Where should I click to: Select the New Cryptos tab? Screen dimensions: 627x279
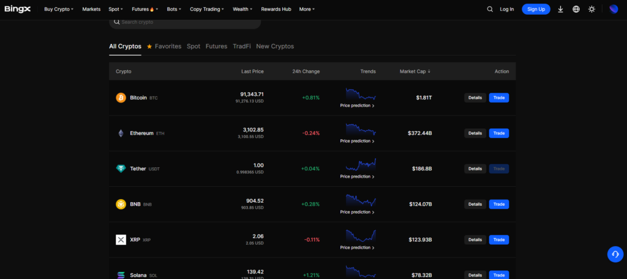275,46
